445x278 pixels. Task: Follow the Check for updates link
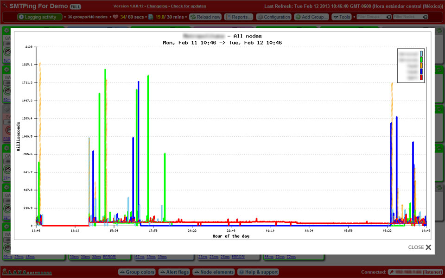click(188, 6)
